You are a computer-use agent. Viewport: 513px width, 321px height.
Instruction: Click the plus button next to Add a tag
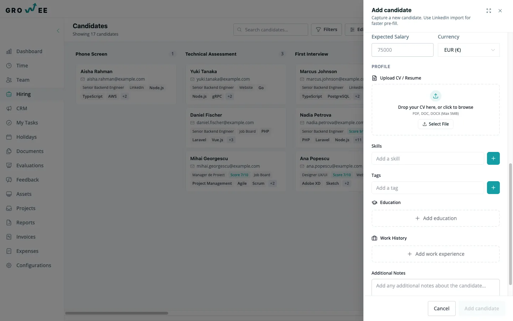[493, 188]
